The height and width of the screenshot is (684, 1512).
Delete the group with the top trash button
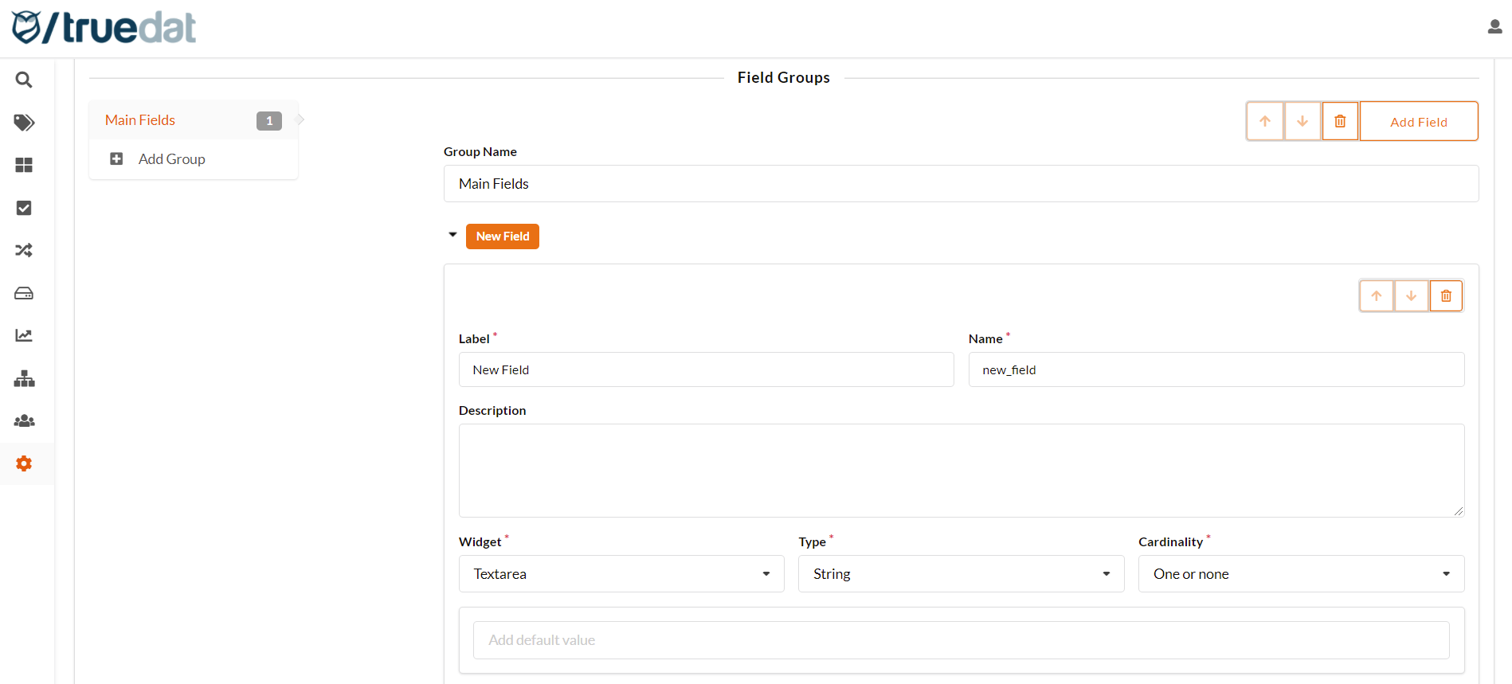[1340, 121]
